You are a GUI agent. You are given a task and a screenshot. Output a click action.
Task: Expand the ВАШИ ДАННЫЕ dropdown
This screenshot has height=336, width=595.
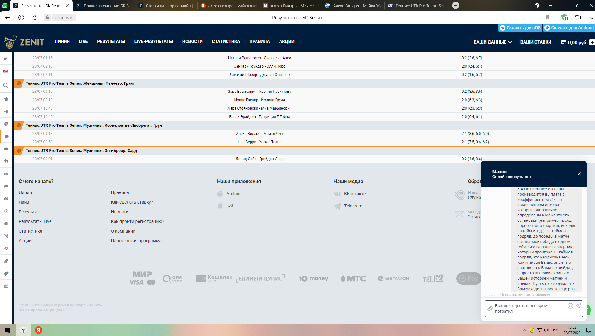[x=493, y=42]
